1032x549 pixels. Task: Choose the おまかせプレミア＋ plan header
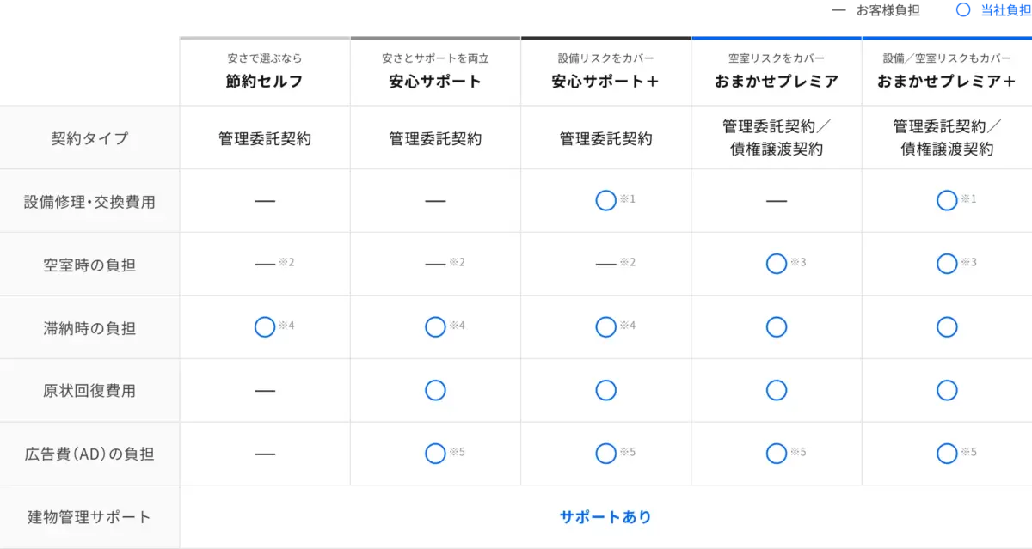(946, 82)
